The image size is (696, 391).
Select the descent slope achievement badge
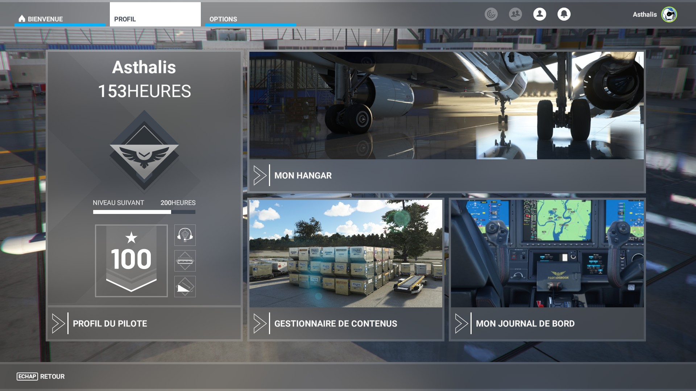click(x=185, y=287)
